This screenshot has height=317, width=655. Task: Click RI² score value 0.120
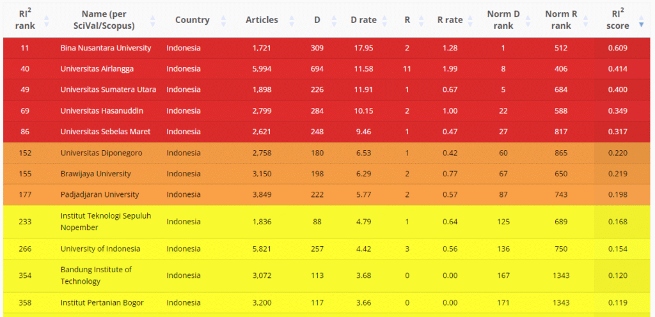617,275
